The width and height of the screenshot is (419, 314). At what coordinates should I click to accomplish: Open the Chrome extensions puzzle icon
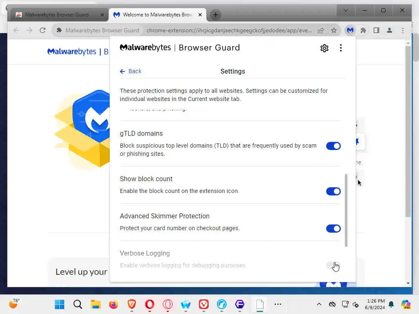click(363, 30)
